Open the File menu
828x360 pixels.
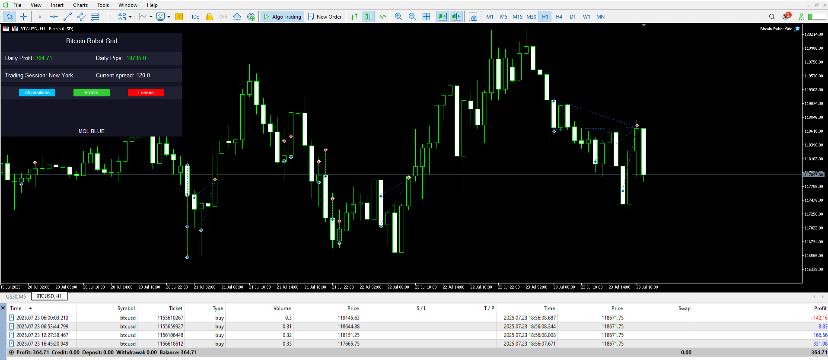click(17, 5)
